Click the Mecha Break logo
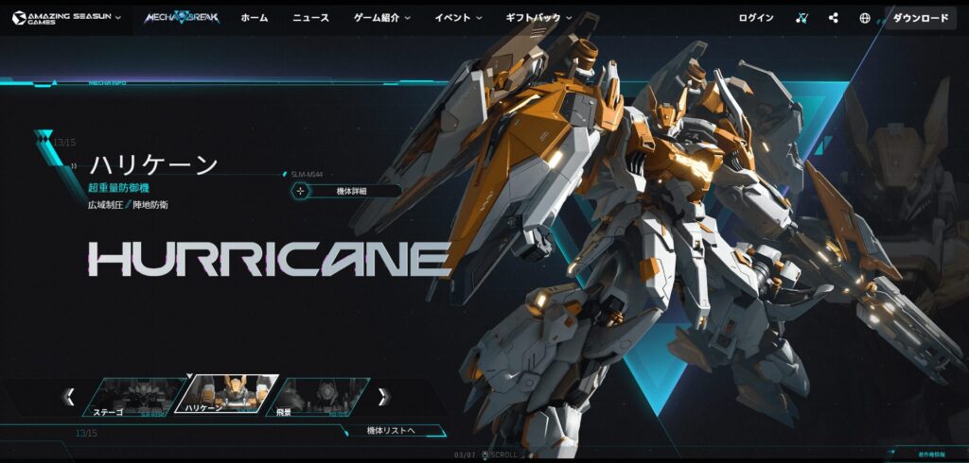This screenshot has width=969, height=463. pos(181,18)
